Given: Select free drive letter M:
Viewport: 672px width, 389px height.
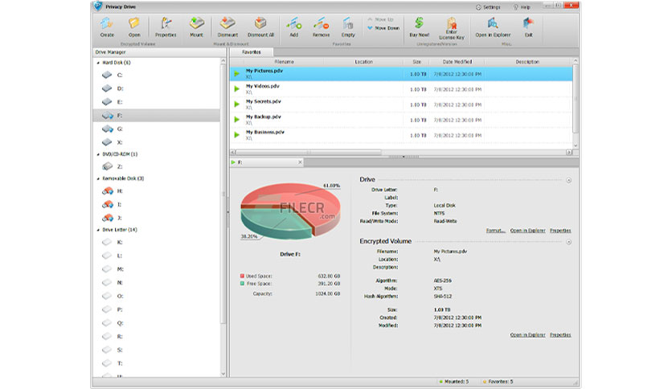Looking at the screenshot, I should [x=157, y=269].
